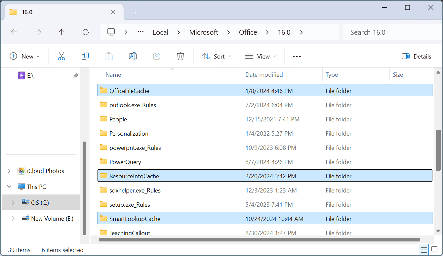Click the horizontal scrollbar in file list

pyautogui.click(x=259, y=239)
